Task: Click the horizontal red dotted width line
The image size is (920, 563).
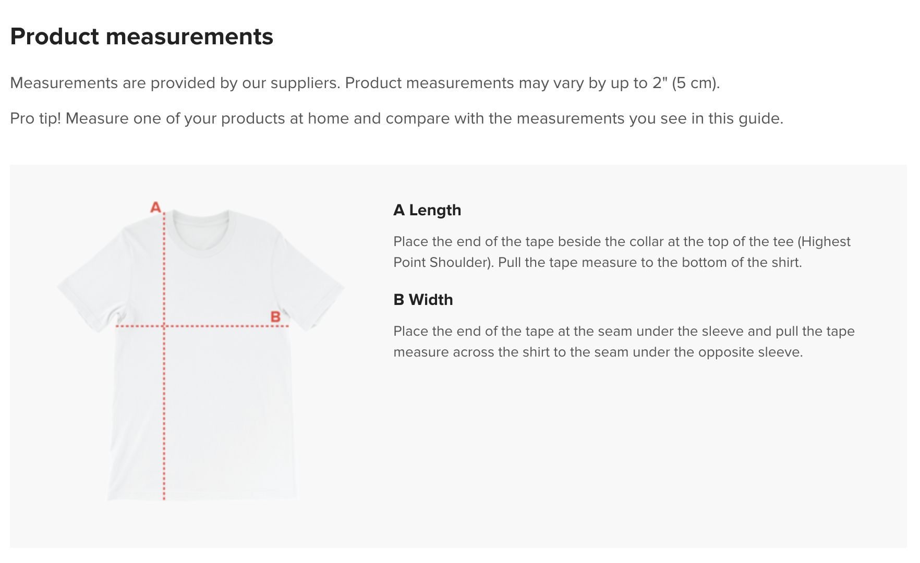Action: pos(224,326)
